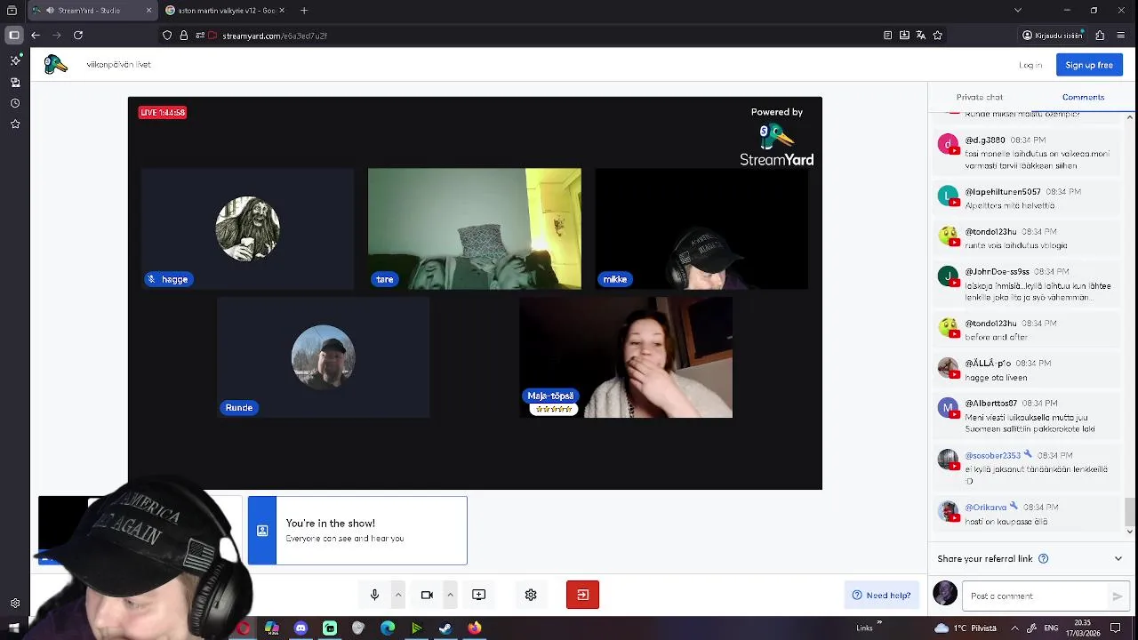The width and height of the screenshot is (1138, 640).
Task: Open microphone options arrow
Action: [x=398, y=595]
